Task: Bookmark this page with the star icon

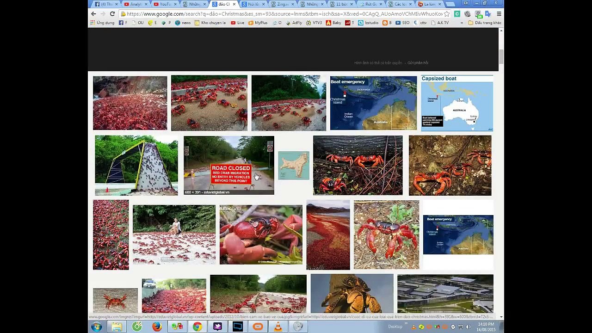Action: point(447,14)
